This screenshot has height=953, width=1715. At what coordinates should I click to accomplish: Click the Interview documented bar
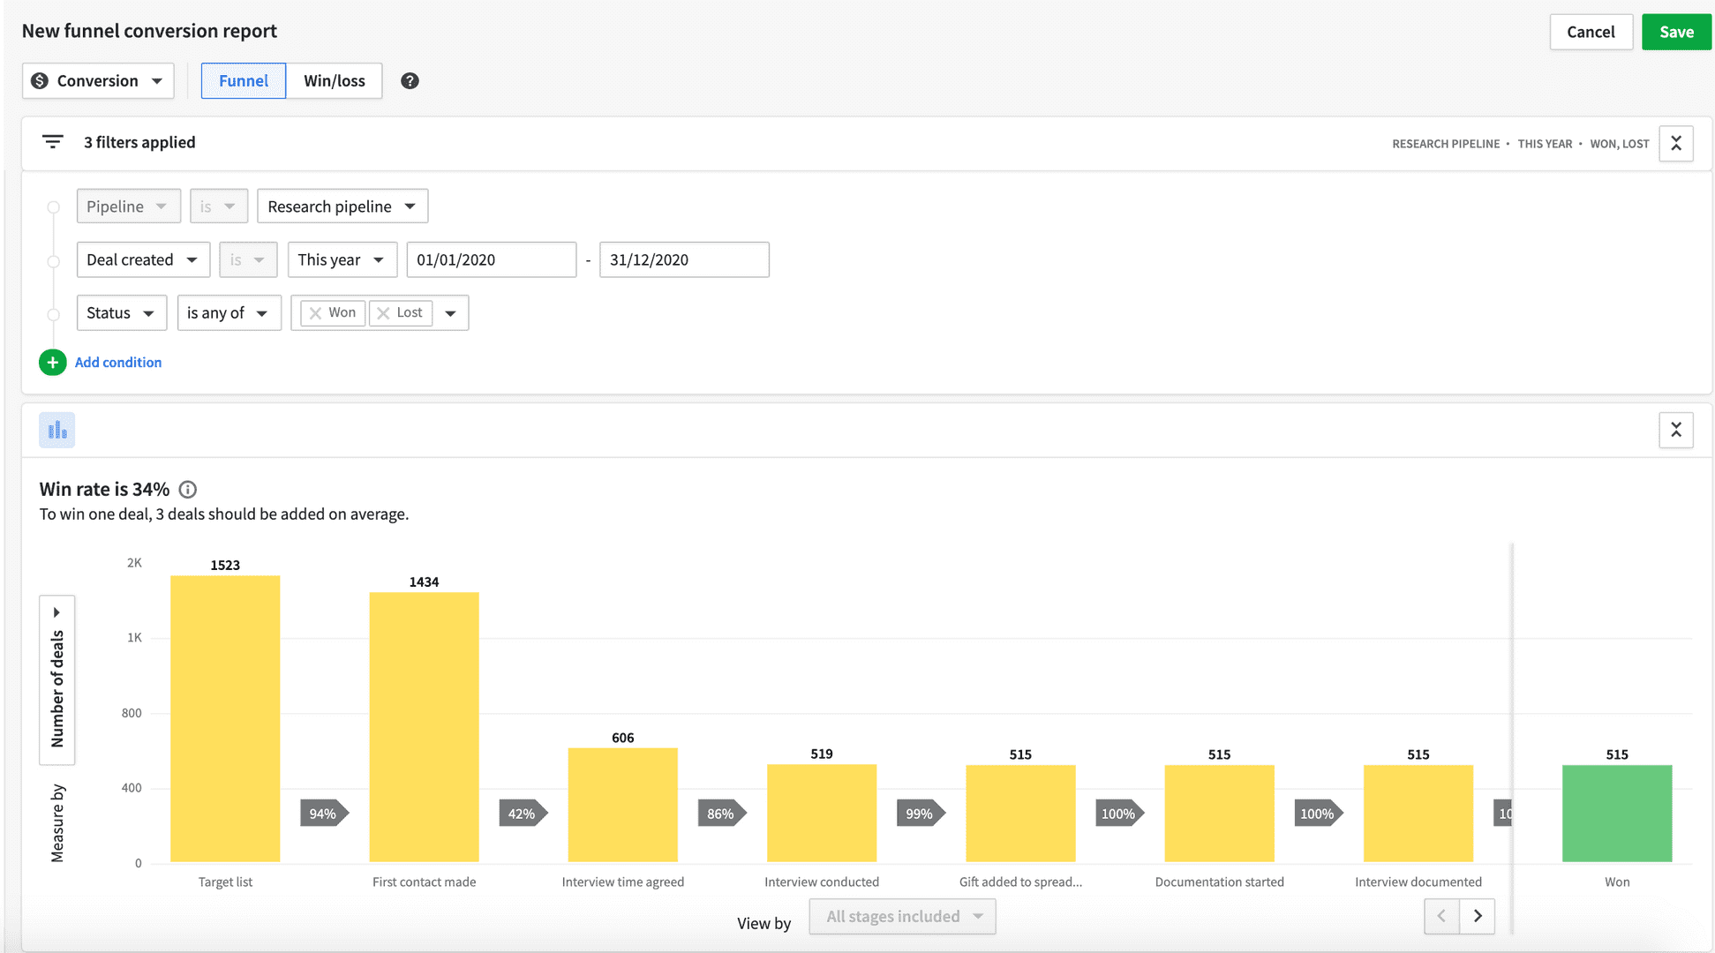(1418, 814)
